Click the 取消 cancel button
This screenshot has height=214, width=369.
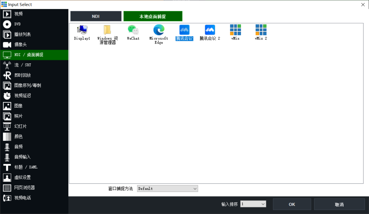(x=339, y=204)
